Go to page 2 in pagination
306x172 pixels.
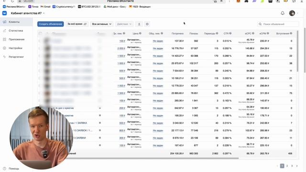(287, 166)
